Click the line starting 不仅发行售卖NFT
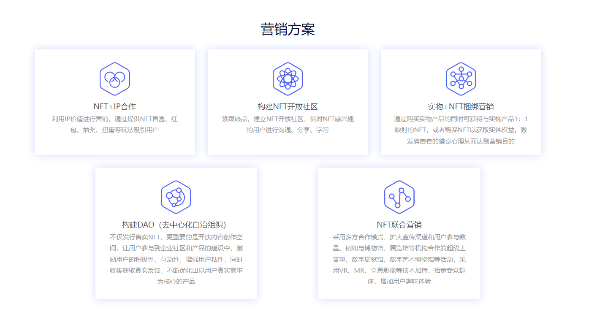This screenshot has width=597, height=328. tap(176, 237)
